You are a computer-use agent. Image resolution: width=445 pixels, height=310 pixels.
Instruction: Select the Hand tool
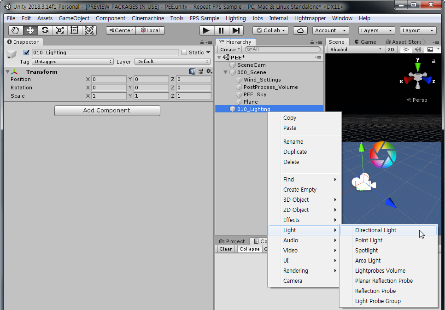click(15, 30)
